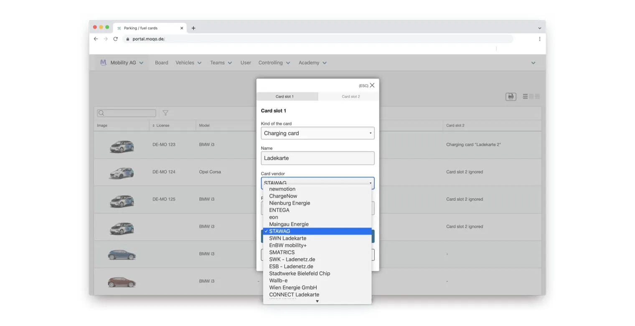Viewport: 635px width, 326px height.
Task: Click the Image column header
Action: [102, 125]
